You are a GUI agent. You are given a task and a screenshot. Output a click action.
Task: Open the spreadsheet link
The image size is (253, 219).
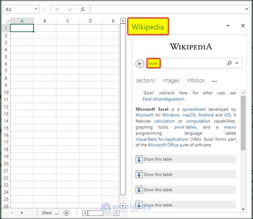pyautogui.click(x=194, y=109)
